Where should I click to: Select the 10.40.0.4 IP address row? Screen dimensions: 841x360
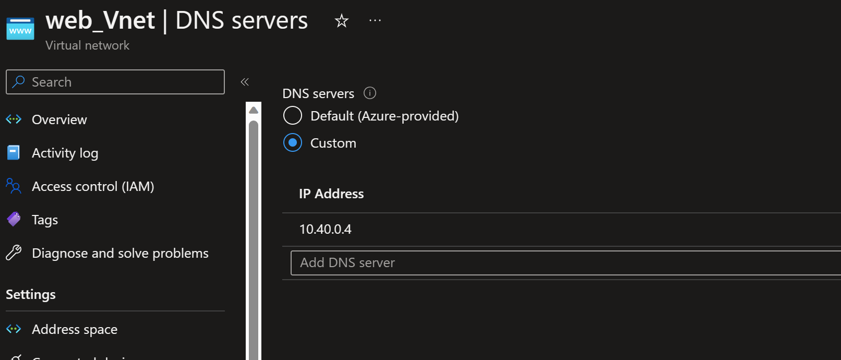click(561, 229)
